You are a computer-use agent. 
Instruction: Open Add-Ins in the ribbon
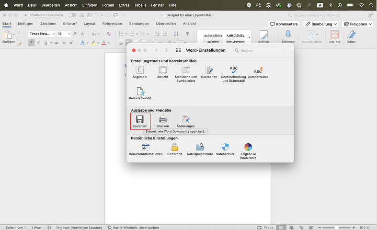tap(334, 36)
